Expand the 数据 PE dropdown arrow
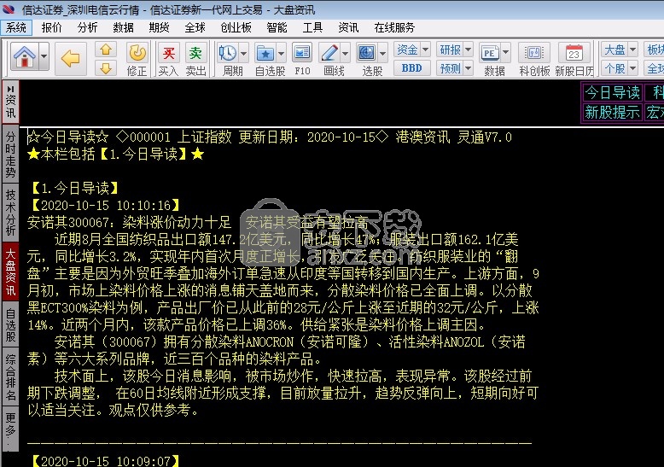This screenshot has height=467, width=664. click(506, 54)
